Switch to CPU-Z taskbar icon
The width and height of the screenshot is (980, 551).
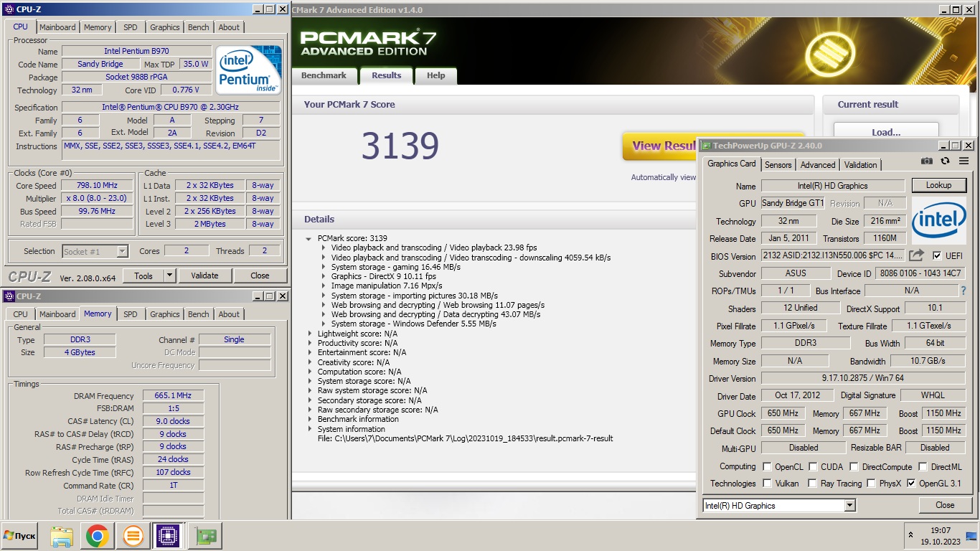(x=167, y=536)
